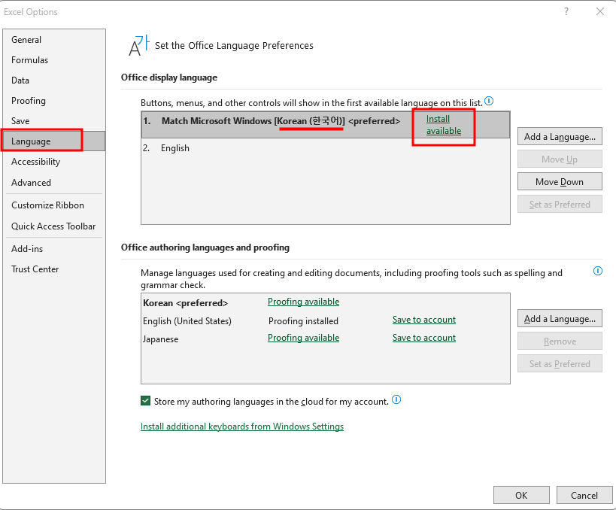Select the Language options category
Screen dimensions: 616x510
click(54, 141)
